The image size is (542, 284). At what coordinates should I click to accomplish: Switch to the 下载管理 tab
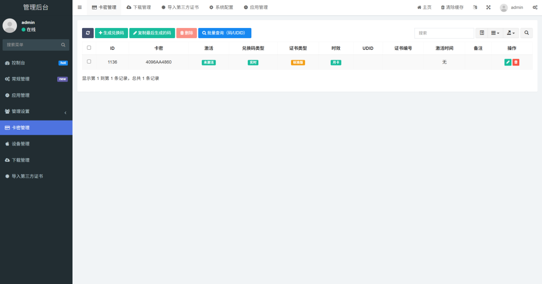(139, 7)
